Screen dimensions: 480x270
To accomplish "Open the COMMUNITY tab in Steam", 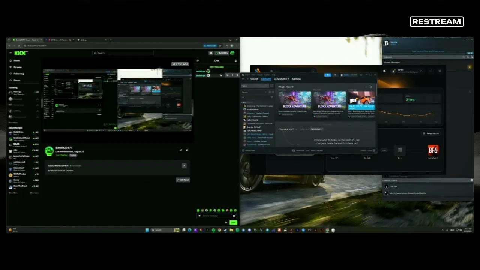I will [x=282, y=79].
